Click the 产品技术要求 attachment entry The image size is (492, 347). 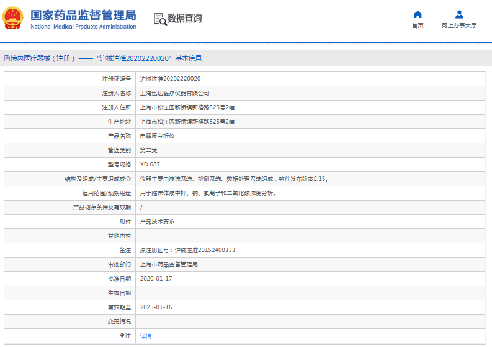(x=157, y=222)
